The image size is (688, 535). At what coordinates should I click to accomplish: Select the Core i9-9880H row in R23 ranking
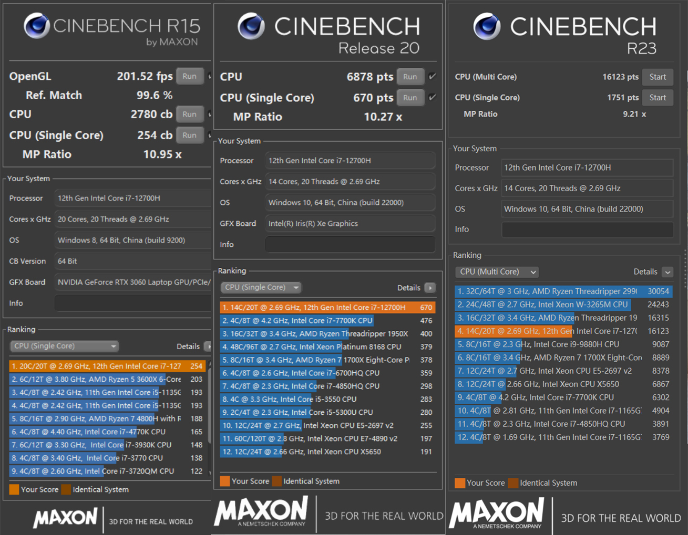tap(563, 344)
